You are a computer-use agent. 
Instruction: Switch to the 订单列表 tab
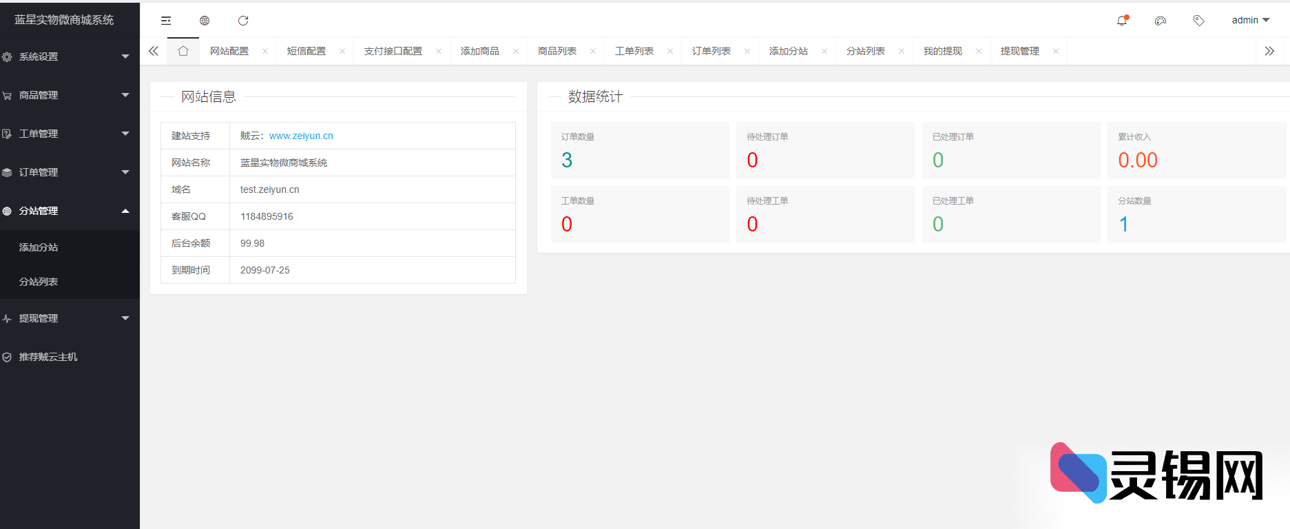point(711,51)
